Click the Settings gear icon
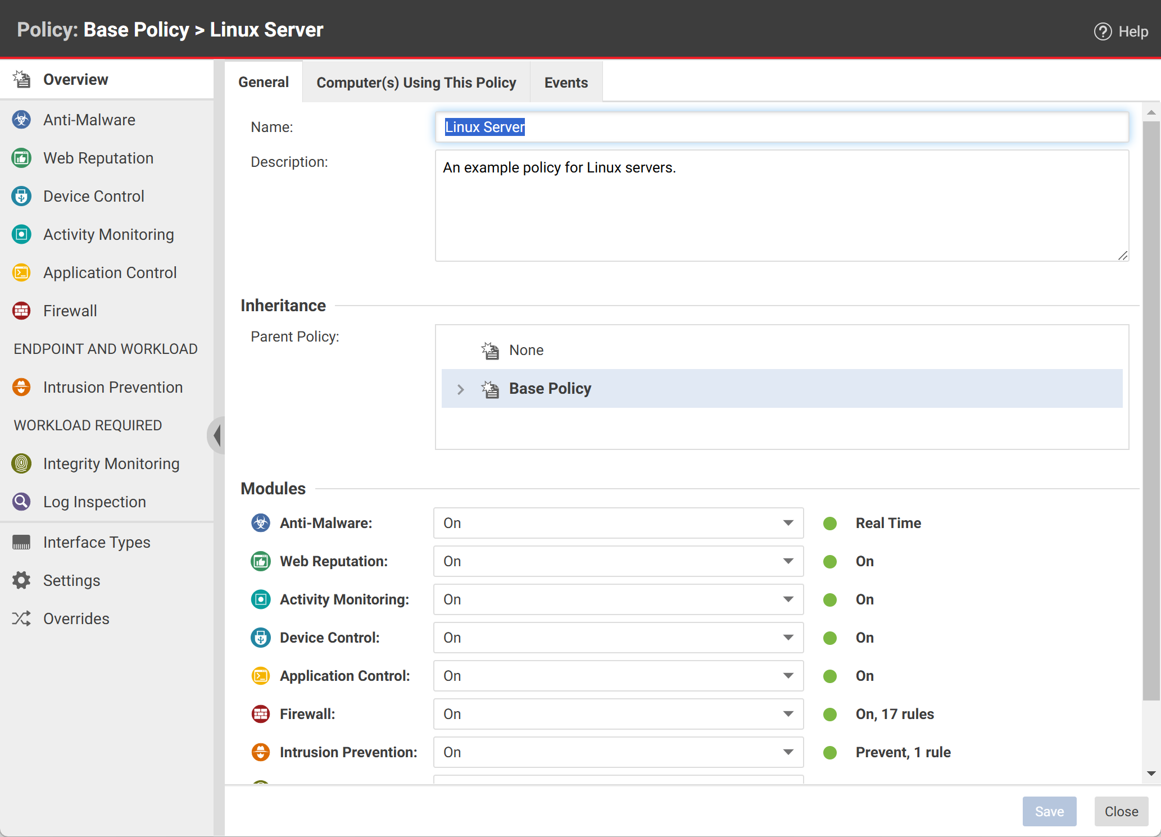Image resolution: width=1161 pixels, height=837 pixels. coord(21,580)
